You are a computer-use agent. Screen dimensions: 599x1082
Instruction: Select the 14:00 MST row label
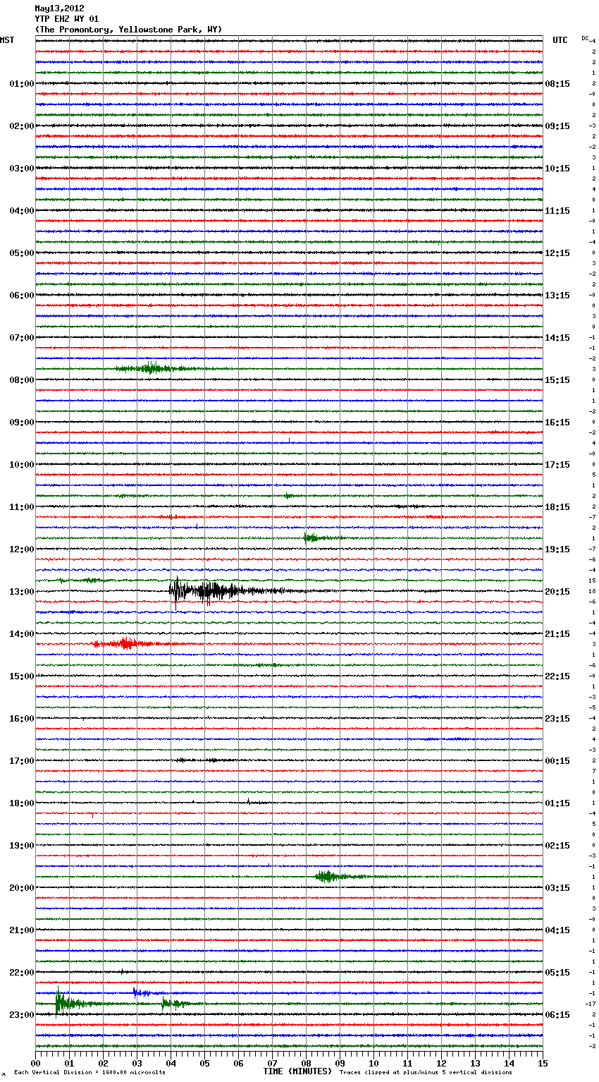[22, 634]
